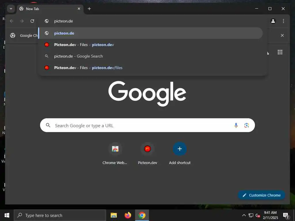
Task: Open File Explorer from the taskbar
Action: pyautogui.click(x=114, y=215)
